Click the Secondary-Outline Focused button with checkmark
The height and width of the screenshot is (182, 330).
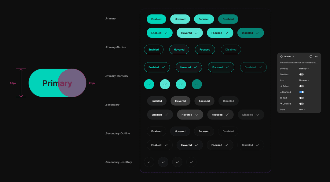220,145
